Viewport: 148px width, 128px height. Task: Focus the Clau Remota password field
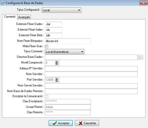68,112
